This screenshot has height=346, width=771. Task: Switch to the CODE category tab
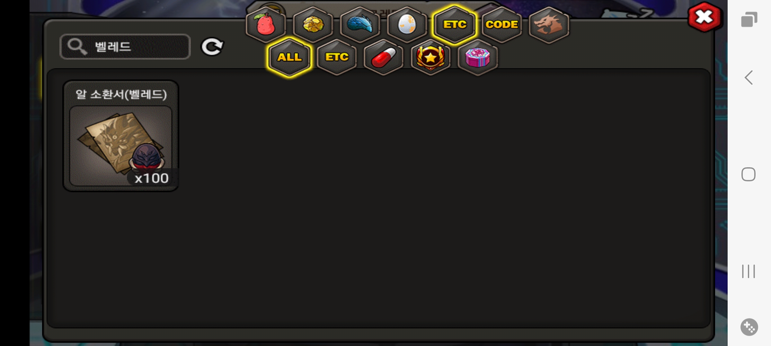click(x=501, y=25)
